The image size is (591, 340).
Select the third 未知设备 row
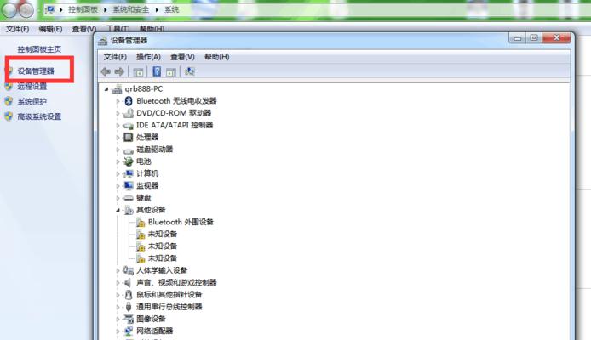(x=163, y=258)
